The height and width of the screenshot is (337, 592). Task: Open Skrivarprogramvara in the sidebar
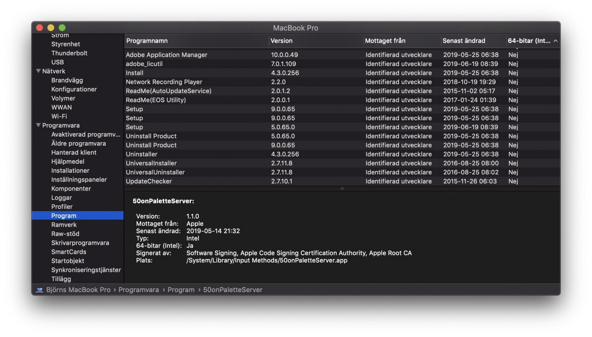(x=80, y=243)
